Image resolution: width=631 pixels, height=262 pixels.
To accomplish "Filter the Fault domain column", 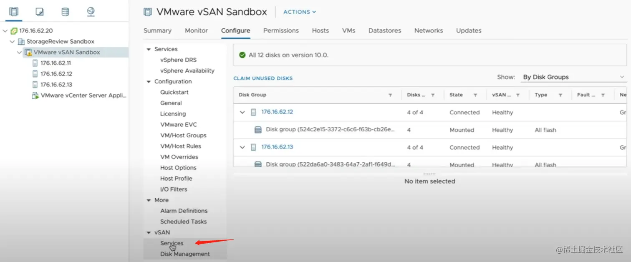I will 603,95.
